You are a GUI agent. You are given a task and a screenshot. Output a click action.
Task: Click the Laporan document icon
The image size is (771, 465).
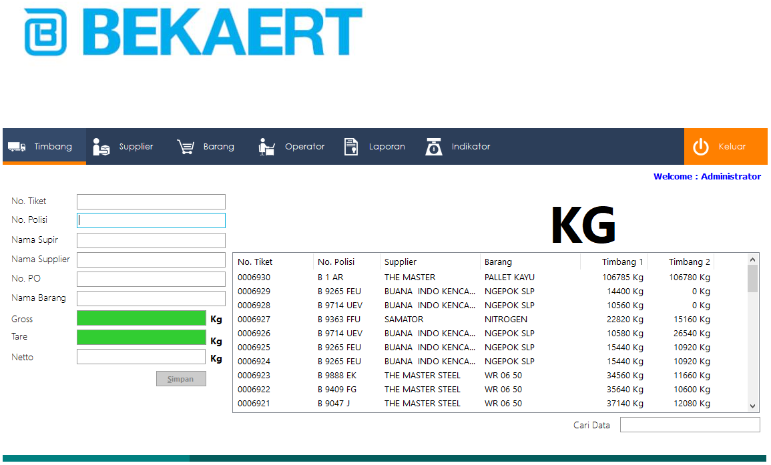point(351,147)
